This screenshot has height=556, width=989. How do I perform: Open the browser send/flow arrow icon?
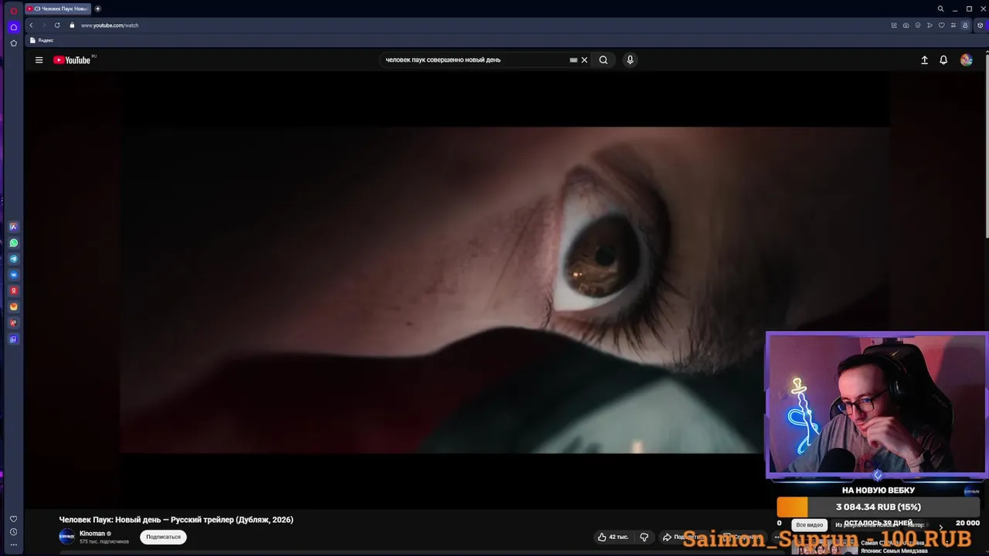930,25
